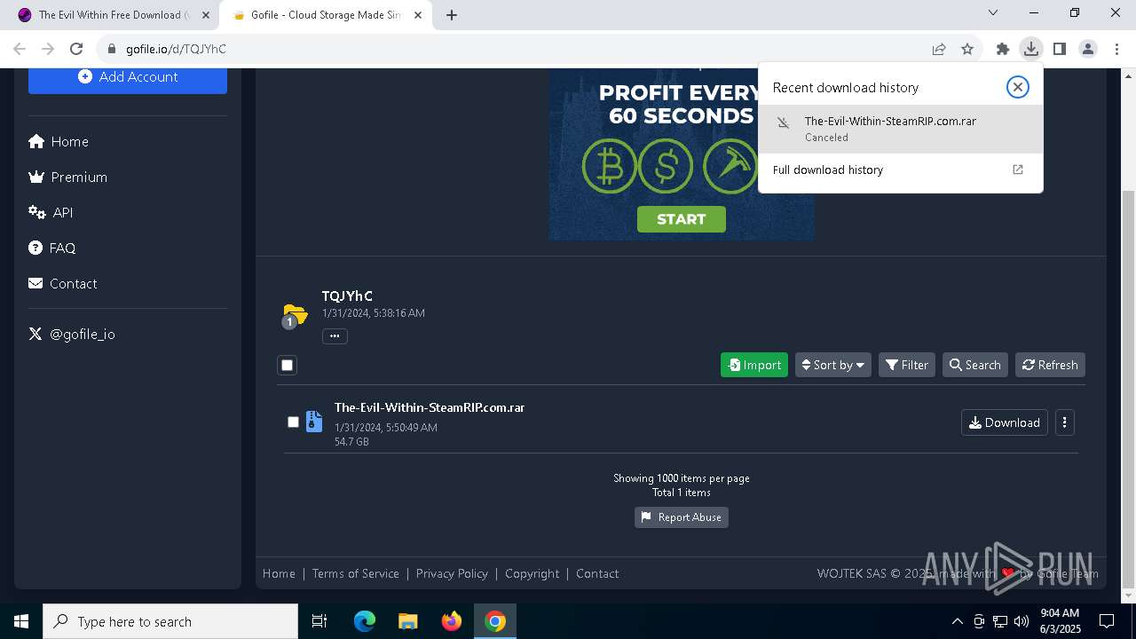Show hidden system tray icons
1136x639 pixels.
tap(957, 621)
